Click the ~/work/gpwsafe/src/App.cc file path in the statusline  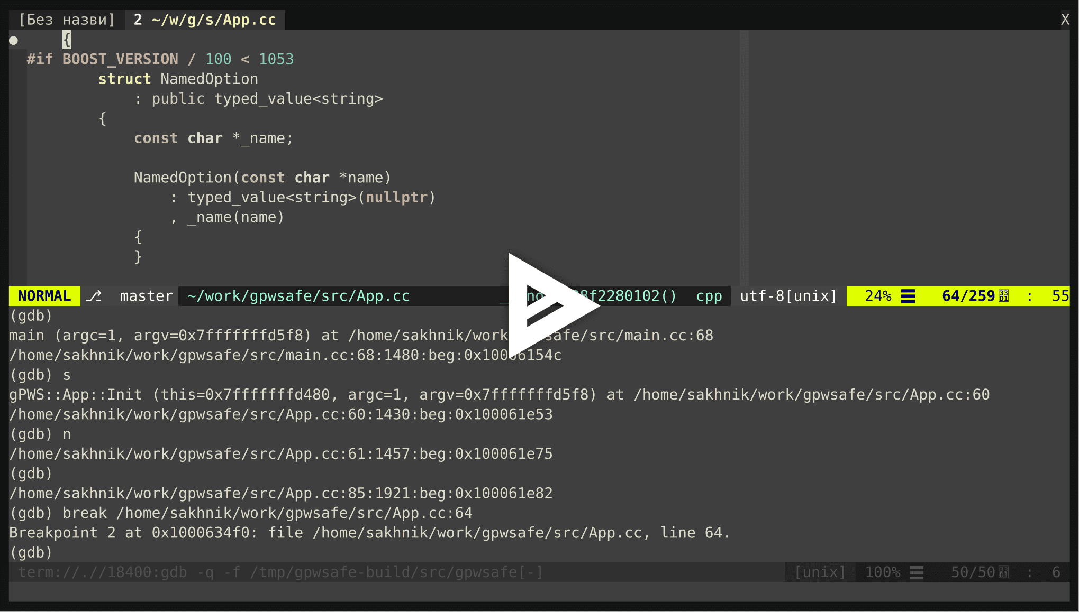[x=298, y=296]
